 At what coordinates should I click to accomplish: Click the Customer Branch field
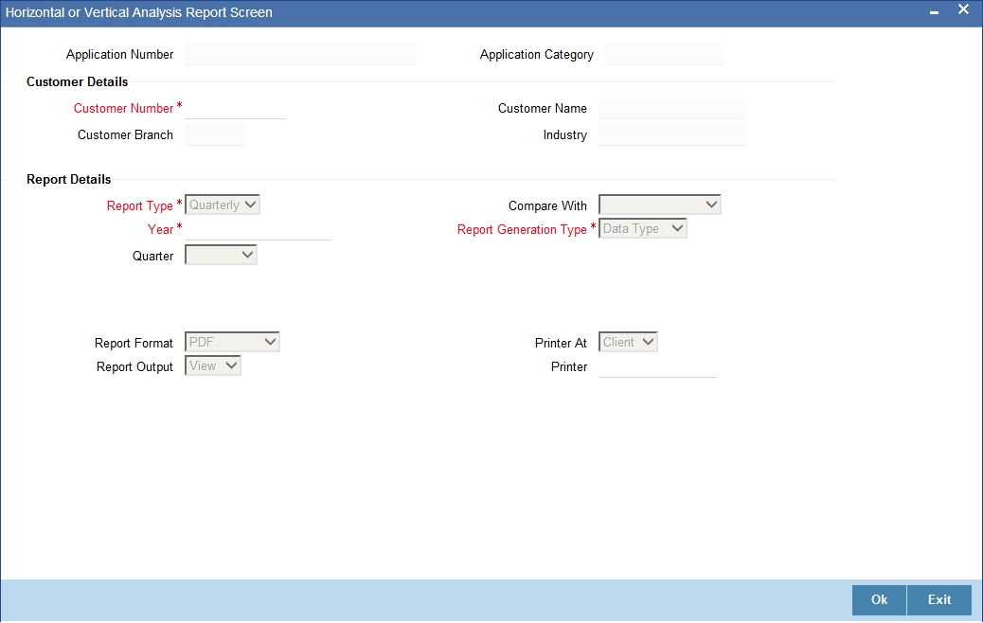point(215,134)
